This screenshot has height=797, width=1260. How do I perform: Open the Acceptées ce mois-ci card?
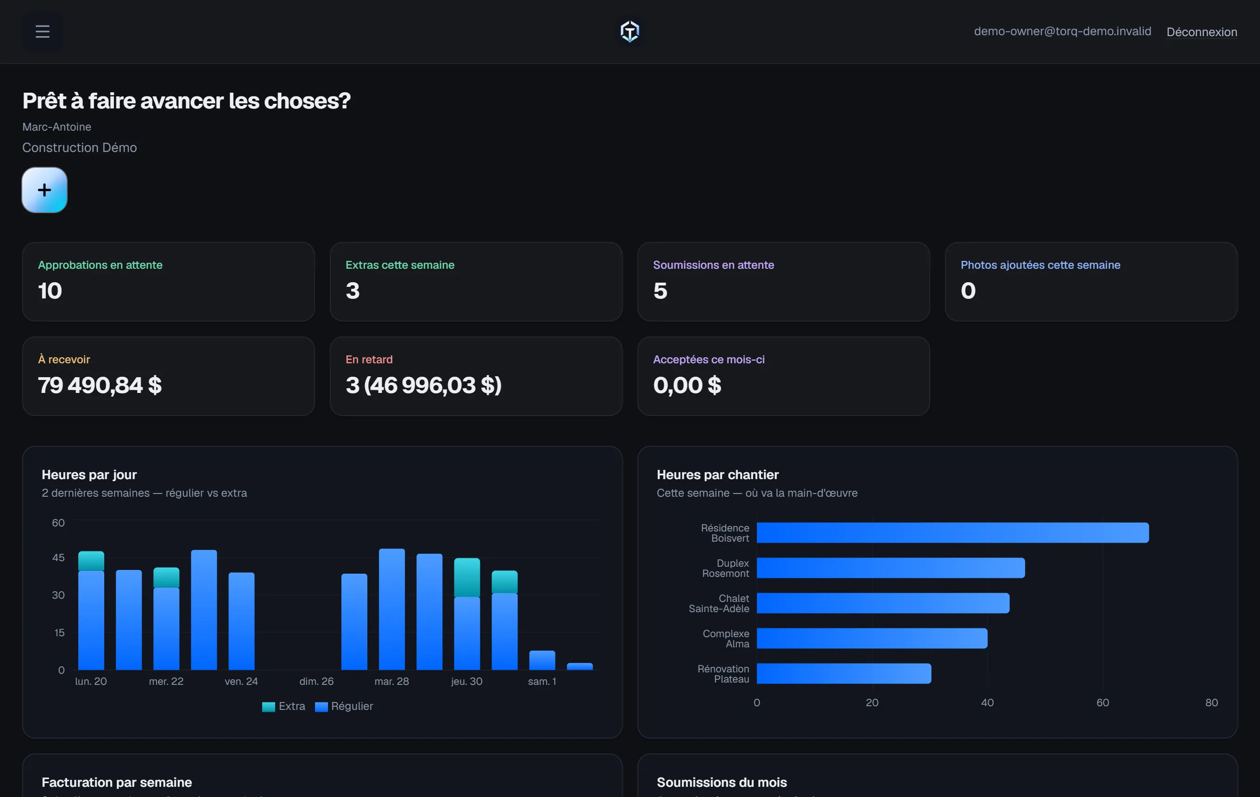click(783, 376)
